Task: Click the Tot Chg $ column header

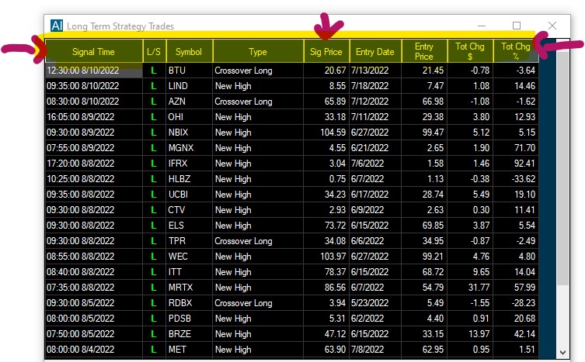Action: [x=470, y=52]
